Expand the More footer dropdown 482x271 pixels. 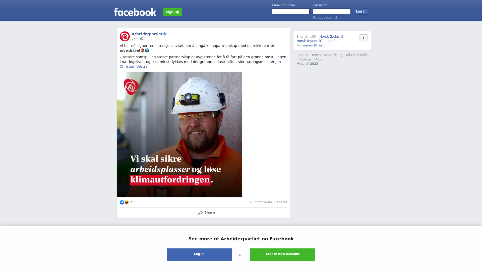320,59
